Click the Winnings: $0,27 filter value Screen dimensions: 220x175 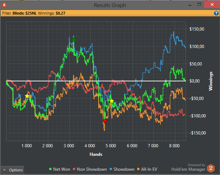[x=60, y=13]
